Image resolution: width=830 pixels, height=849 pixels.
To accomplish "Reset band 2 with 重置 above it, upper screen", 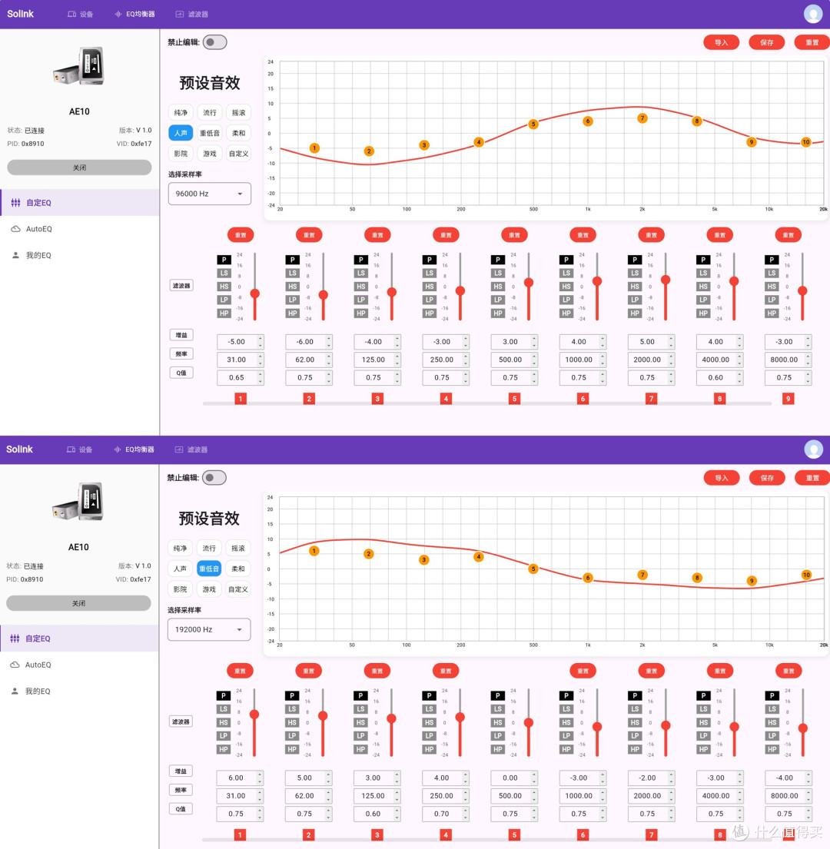I will tap(309, 235).
